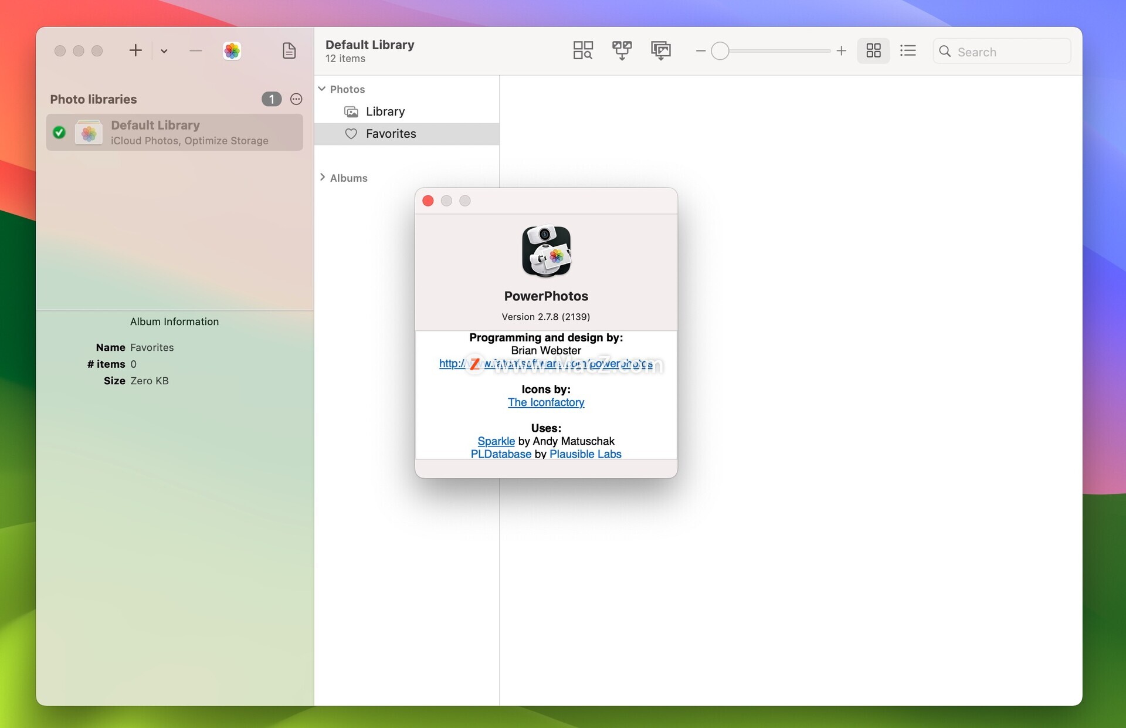The width and height of the screenshot is (1126, 728).
Task: Open the add library dropdown arrow
Action: [164, 51]
